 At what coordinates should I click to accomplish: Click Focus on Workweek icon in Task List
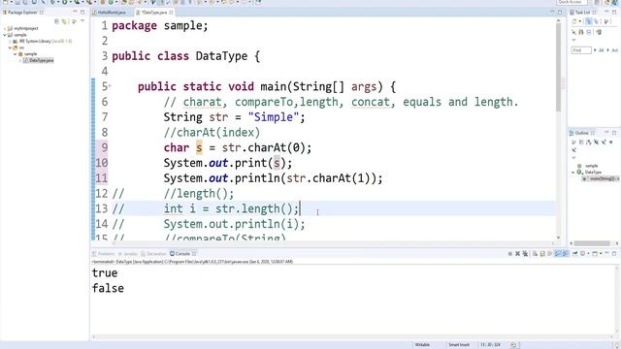605,21
